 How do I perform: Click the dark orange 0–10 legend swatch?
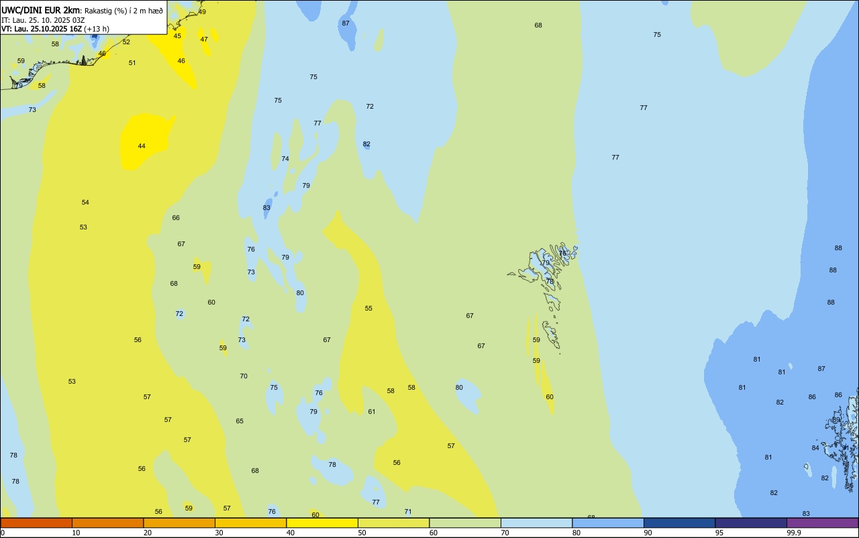coord(36,523)
